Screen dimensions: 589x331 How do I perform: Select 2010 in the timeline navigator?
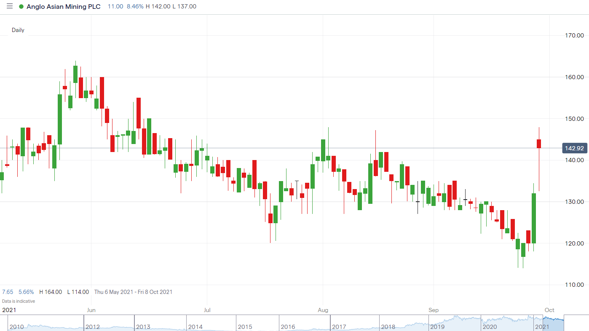16,327
